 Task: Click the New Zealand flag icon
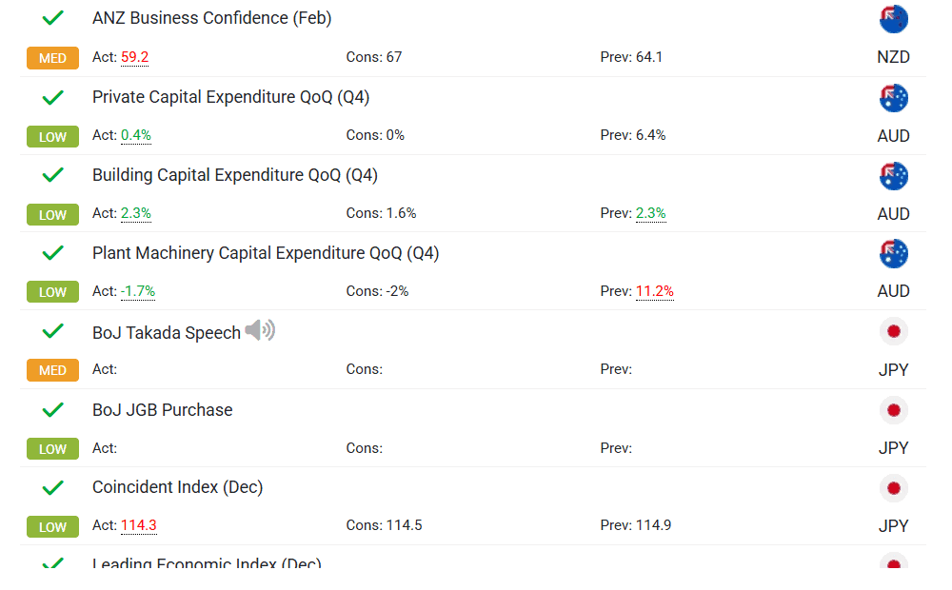point(894,19)
